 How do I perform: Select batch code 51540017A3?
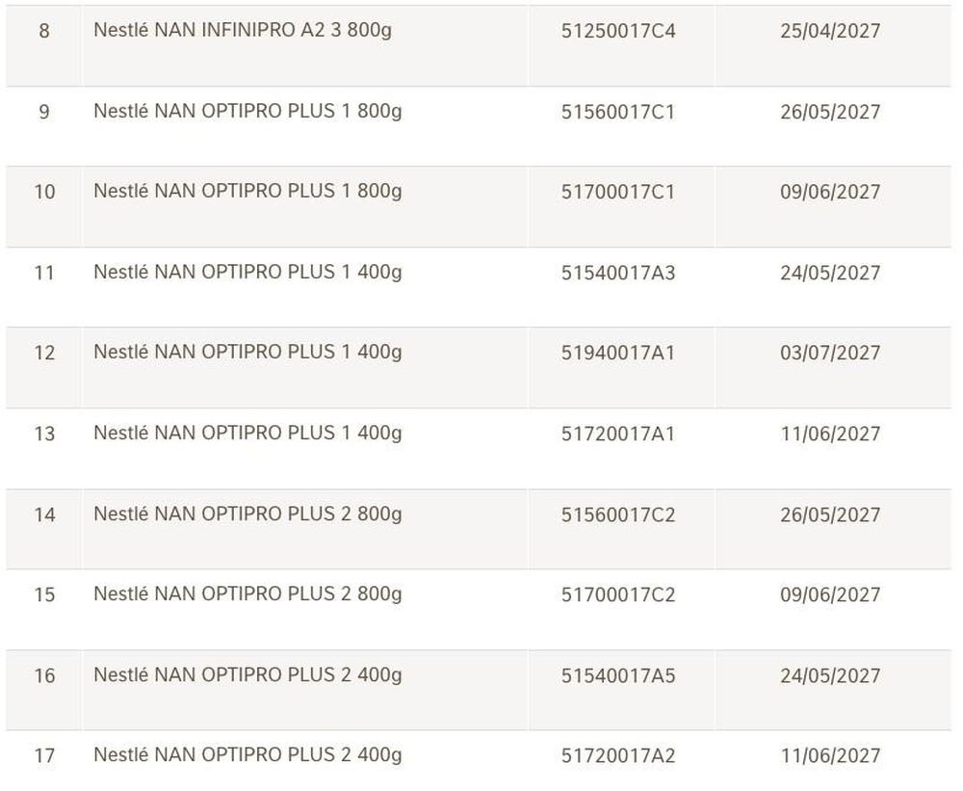tap(618, 273)
